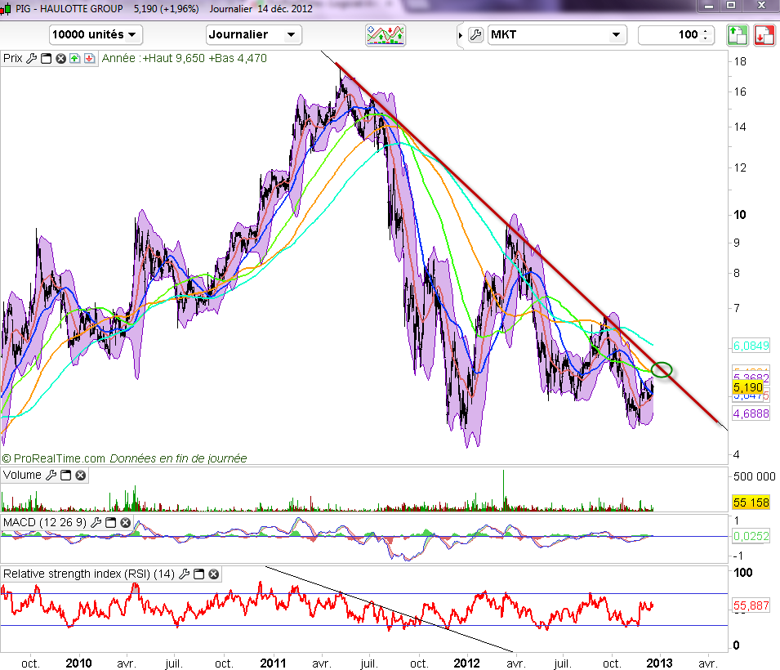Open the Volume panel wrench settings
This screenshot has height=670, width=780.
pyautogui.click(x=51, y=476)
